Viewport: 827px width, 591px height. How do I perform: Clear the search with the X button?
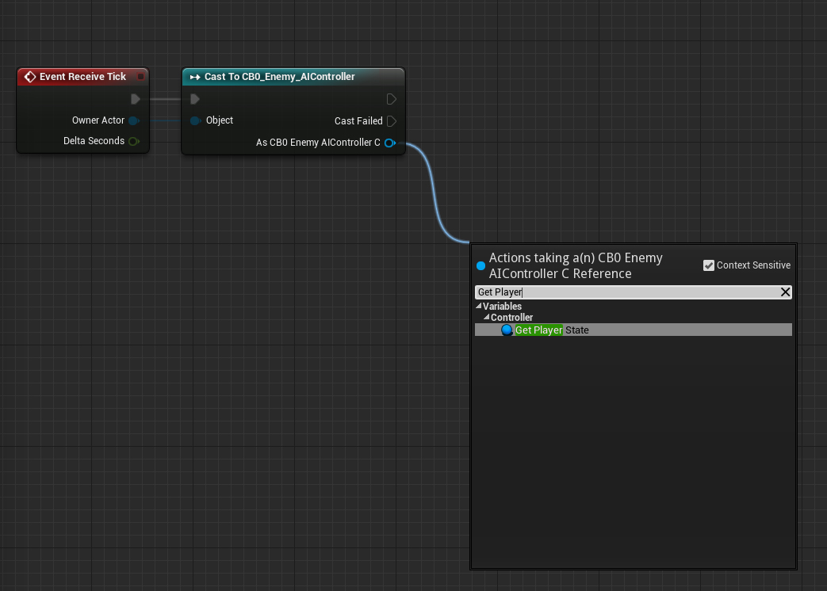785,292
